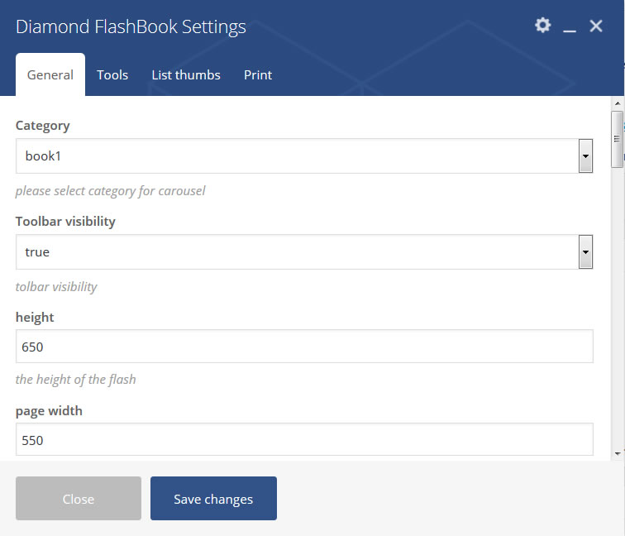Click the scrollbar down arrow
Screen dimensions: 625x536
pos(618,453)
